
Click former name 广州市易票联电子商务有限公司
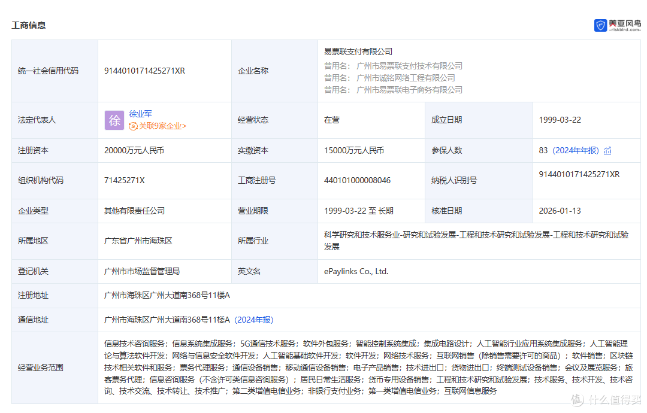(x=409, y=90)
